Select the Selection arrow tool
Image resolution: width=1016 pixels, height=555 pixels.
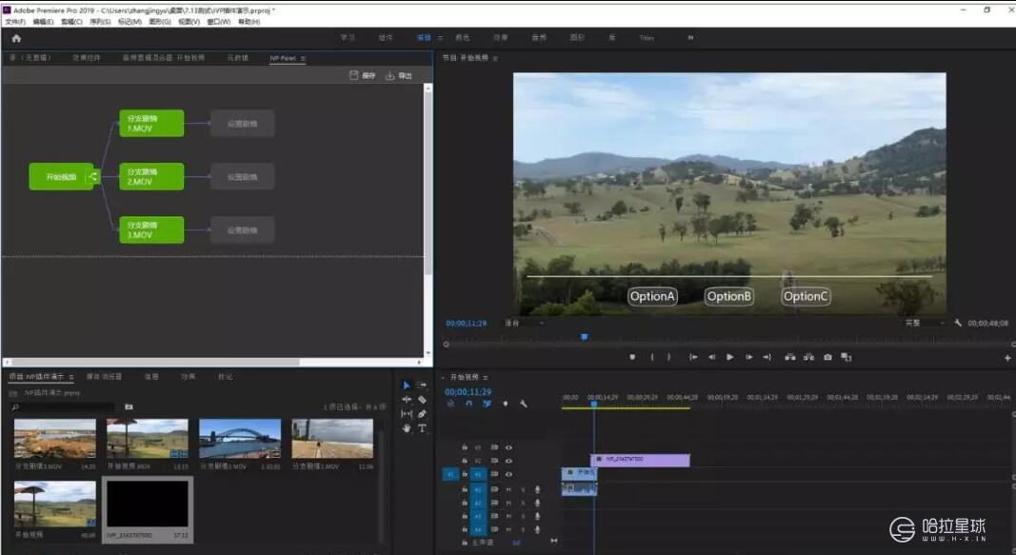[407, 386]
